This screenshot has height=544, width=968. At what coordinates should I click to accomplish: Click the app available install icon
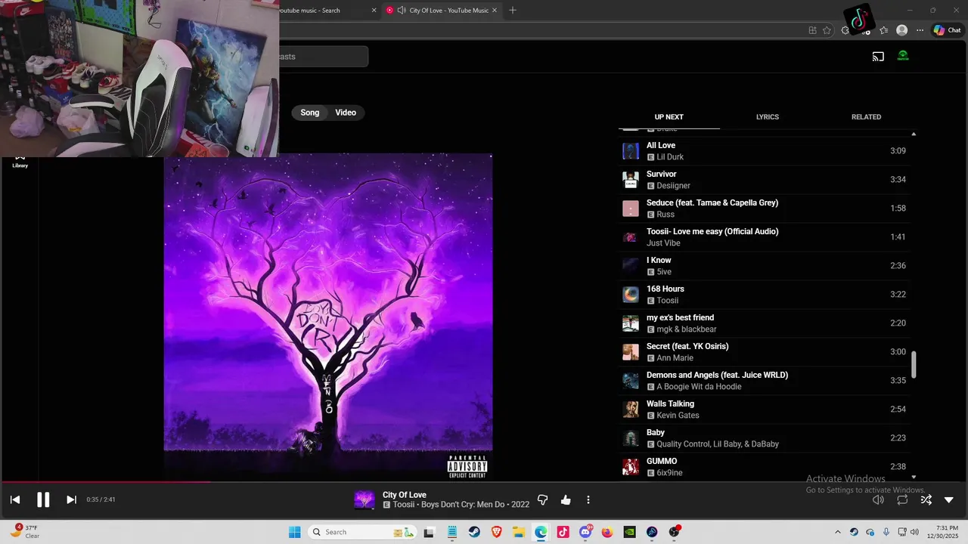(x=812, y=30)
